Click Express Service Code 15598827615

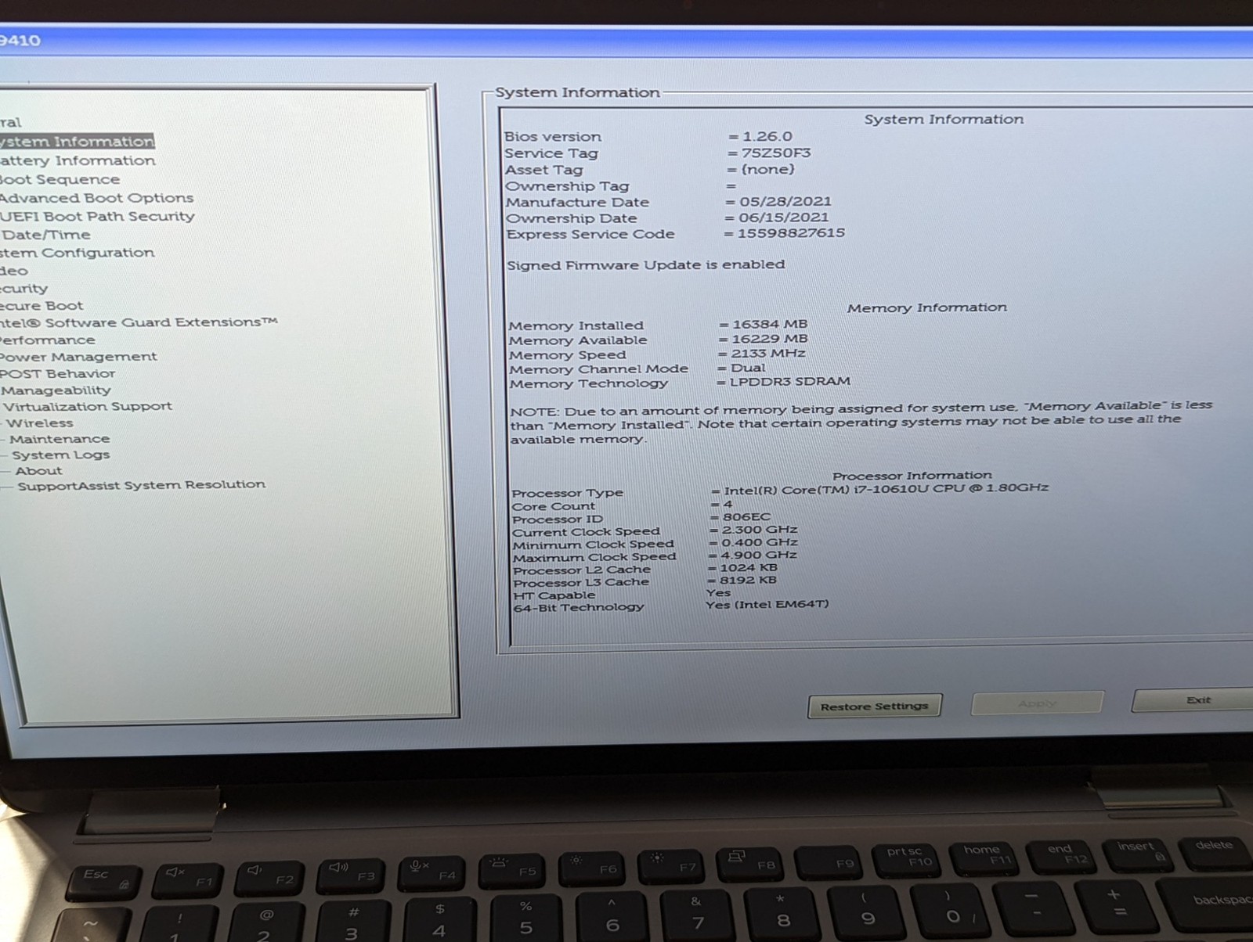790,233
